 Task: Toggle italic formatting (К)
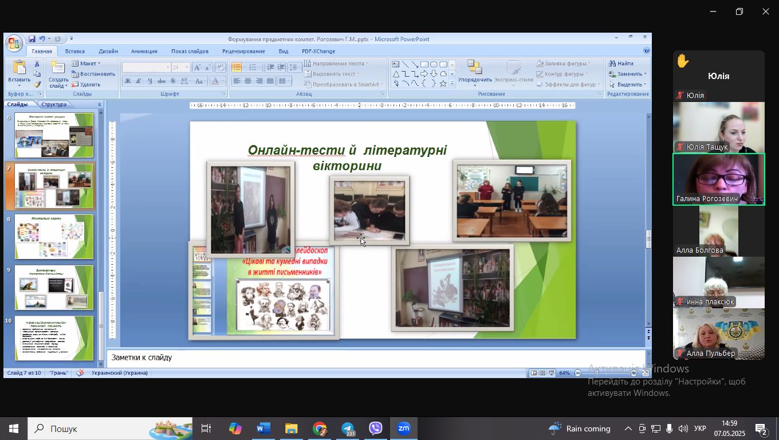[139, 81]
